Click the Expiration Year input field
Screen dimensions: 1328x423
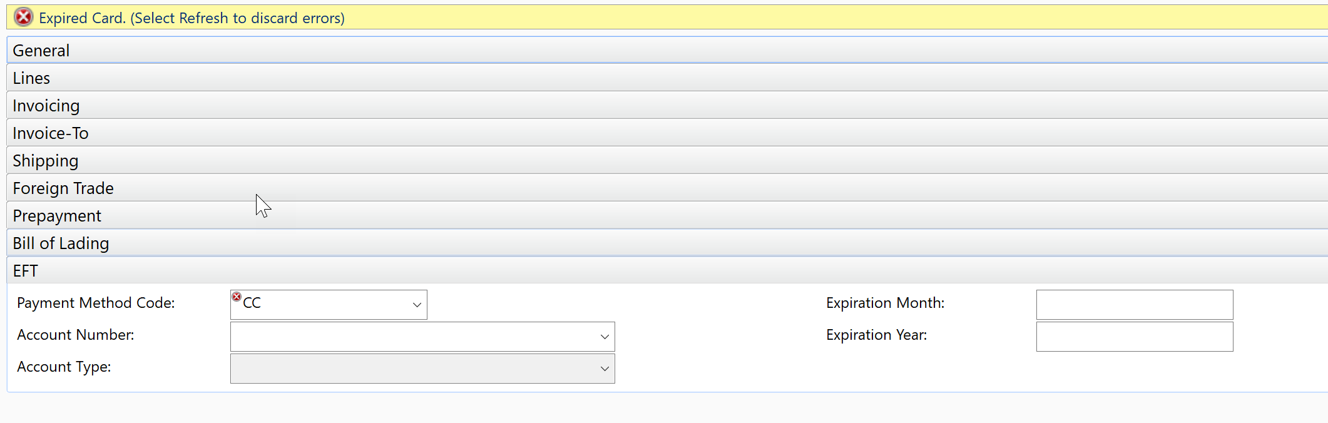tap(1135, 337)
